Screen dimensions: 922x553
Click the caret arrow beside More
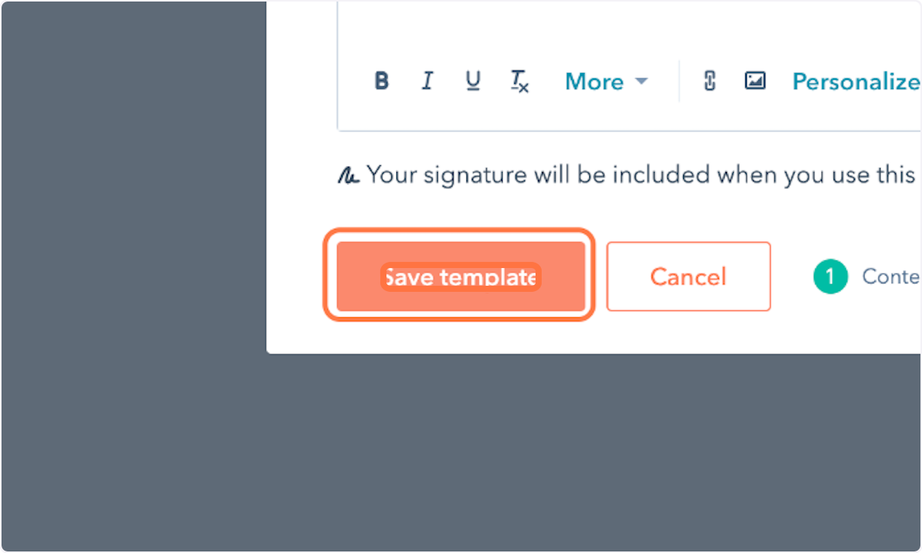coord(640,81)
